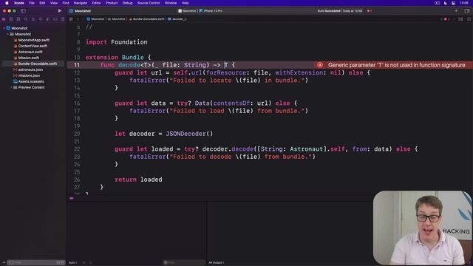473x266 pixels.
Task: Open the File menu
Action: pos(32,3)
